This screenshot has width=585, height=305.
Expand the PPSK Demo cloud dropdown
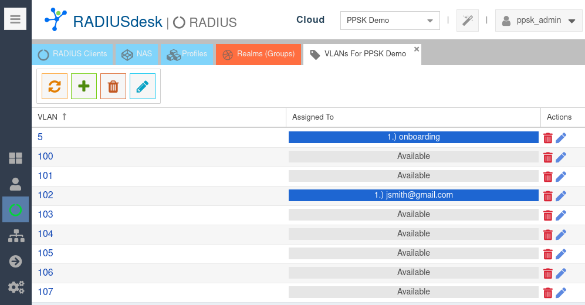[x=390, y=21]
